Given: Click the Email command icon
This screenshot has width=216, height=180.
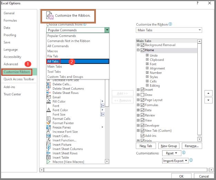Looking at the screenshot, I should point(49,97).
